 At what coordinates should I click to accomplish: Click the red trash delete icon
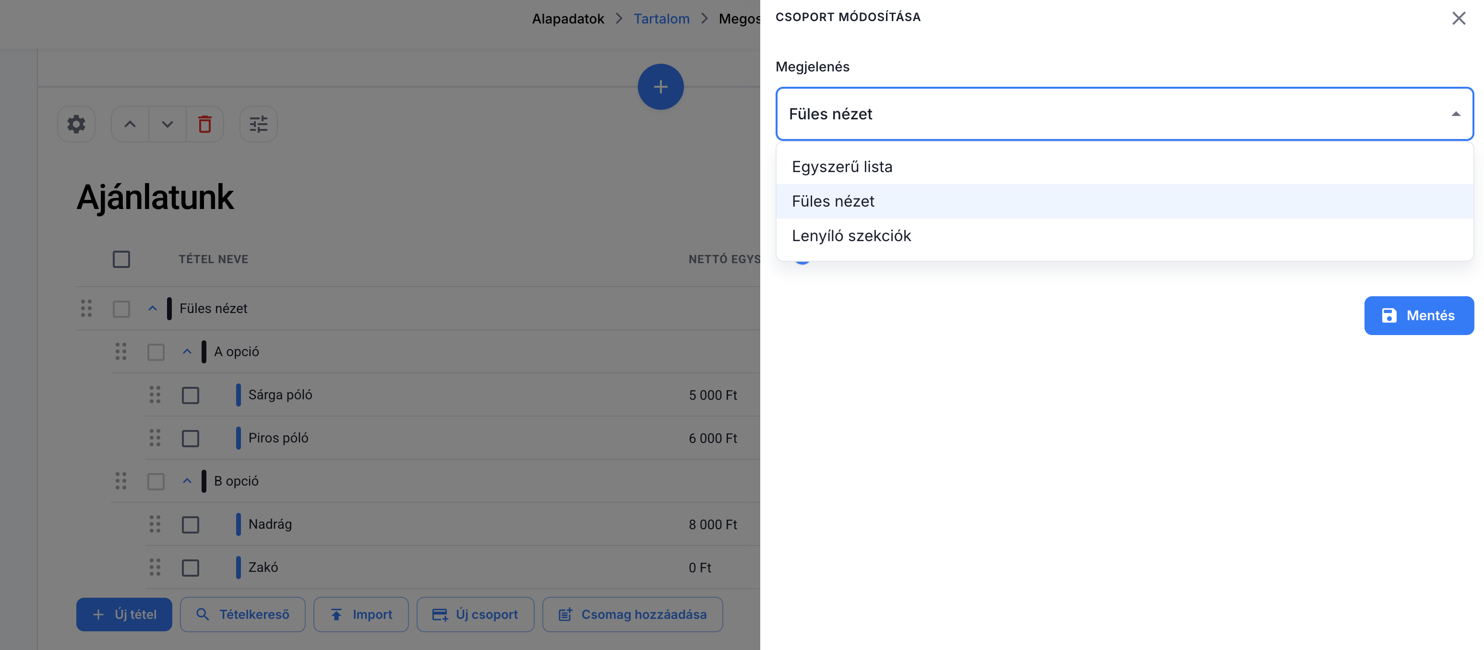204,124
